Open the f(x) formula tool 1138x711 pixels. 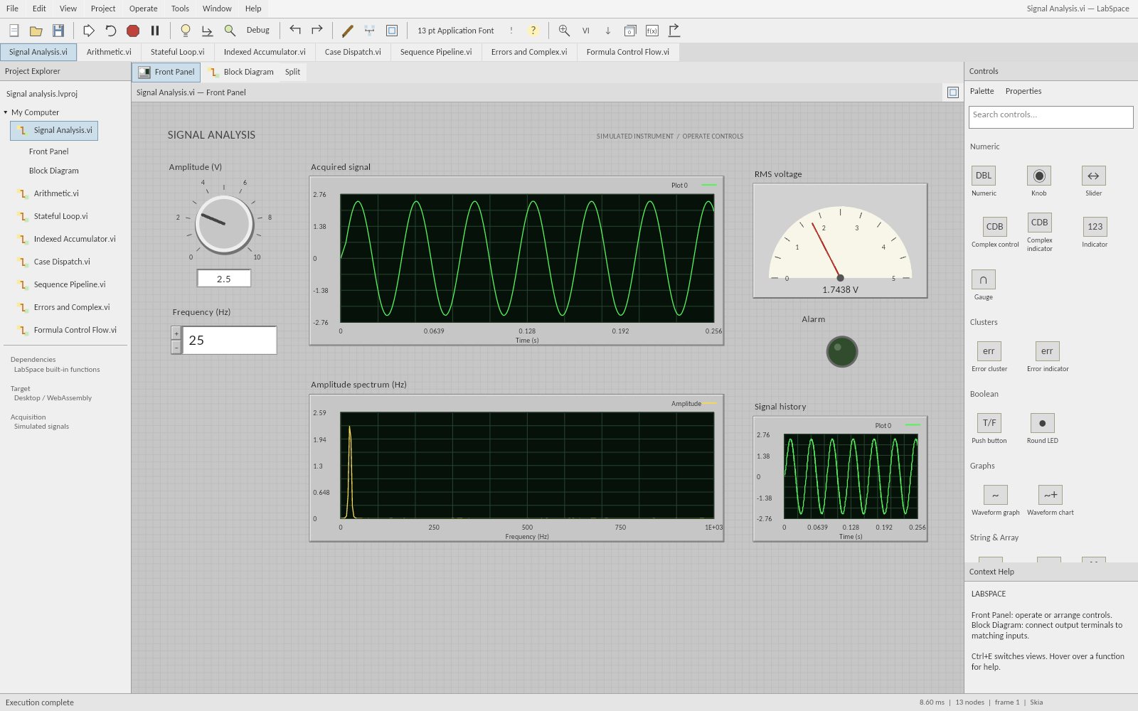coord(652,31)
